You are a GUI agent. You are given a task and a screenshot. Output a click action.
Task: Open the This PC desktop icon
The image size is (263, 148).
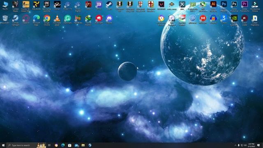5,6
